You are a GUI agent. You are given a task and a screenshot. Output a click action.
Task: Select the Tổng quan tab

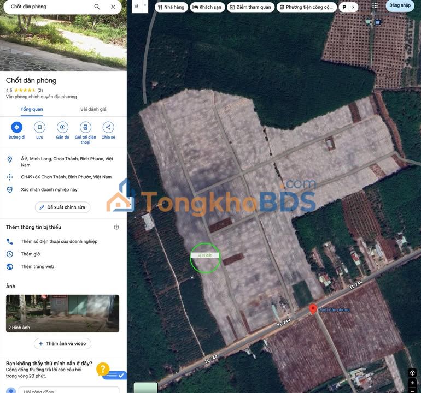pyautogui.click(x=32, y=109)
